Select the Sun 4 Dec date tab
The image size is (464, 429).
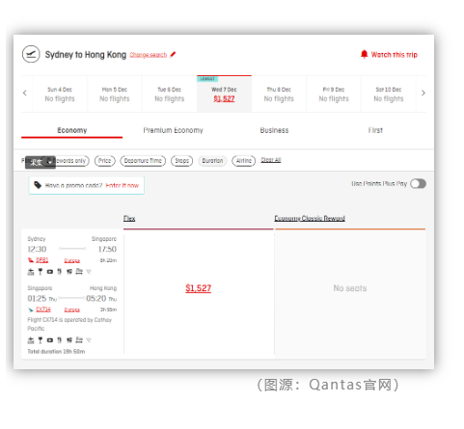pos(60,94)
